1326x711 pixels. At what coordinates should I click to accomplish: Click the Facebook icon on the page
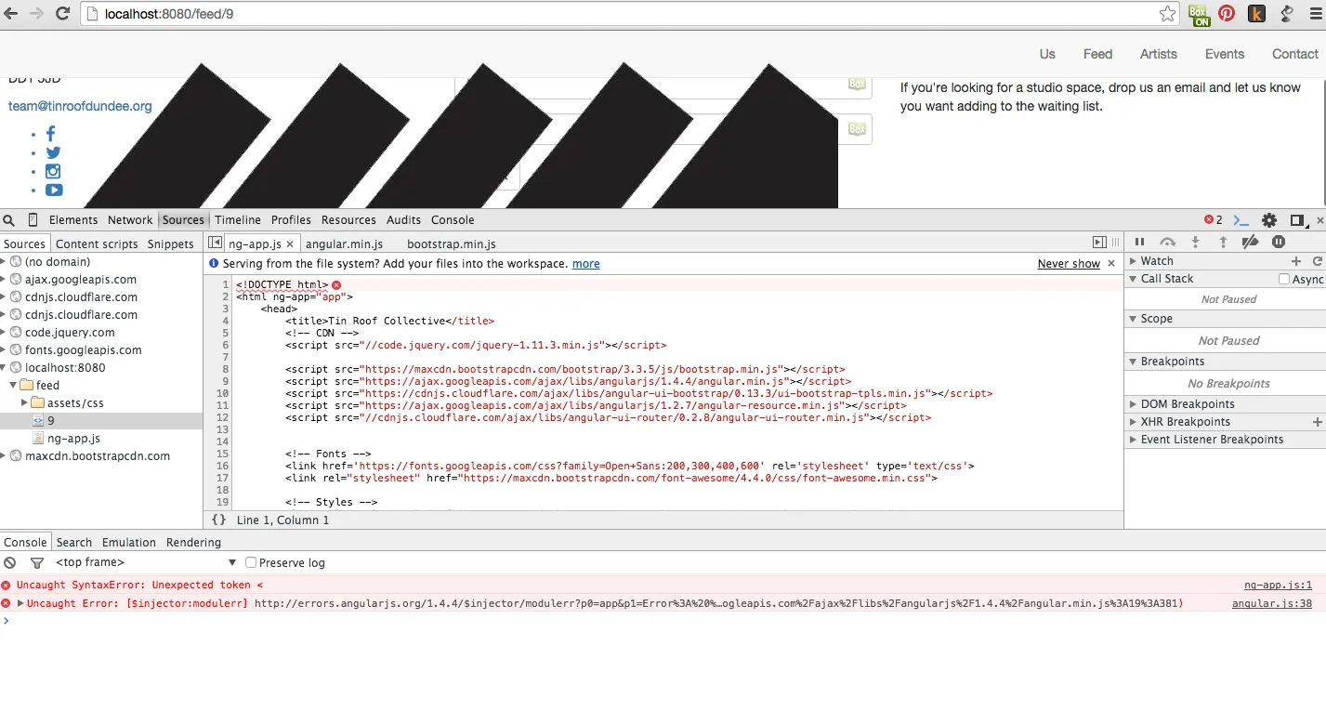point(51,134)
